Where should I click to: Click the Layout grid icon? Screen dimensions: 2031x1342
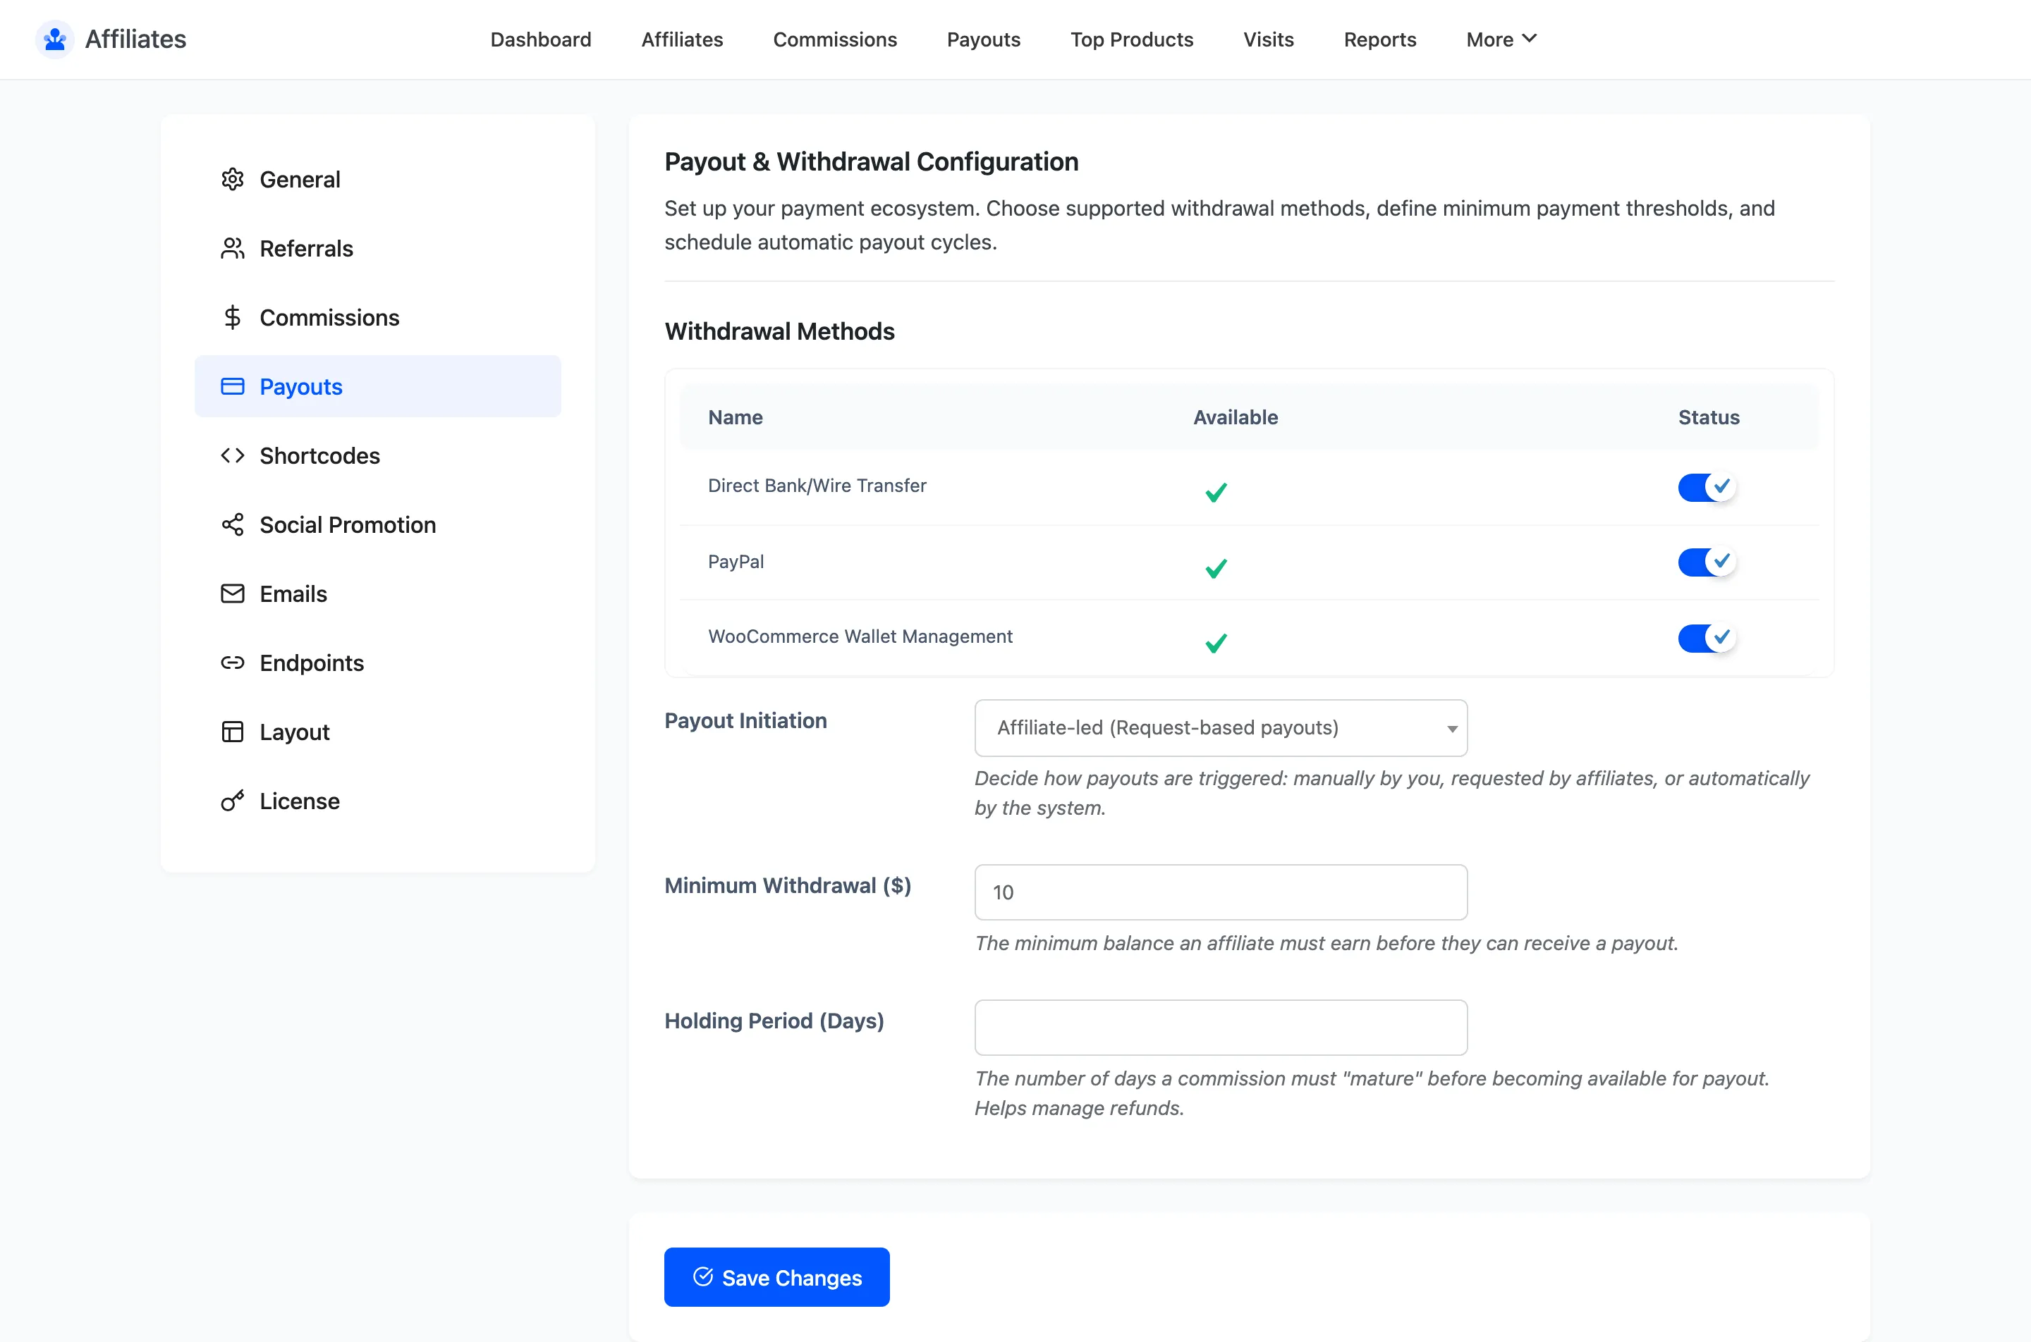232,732
